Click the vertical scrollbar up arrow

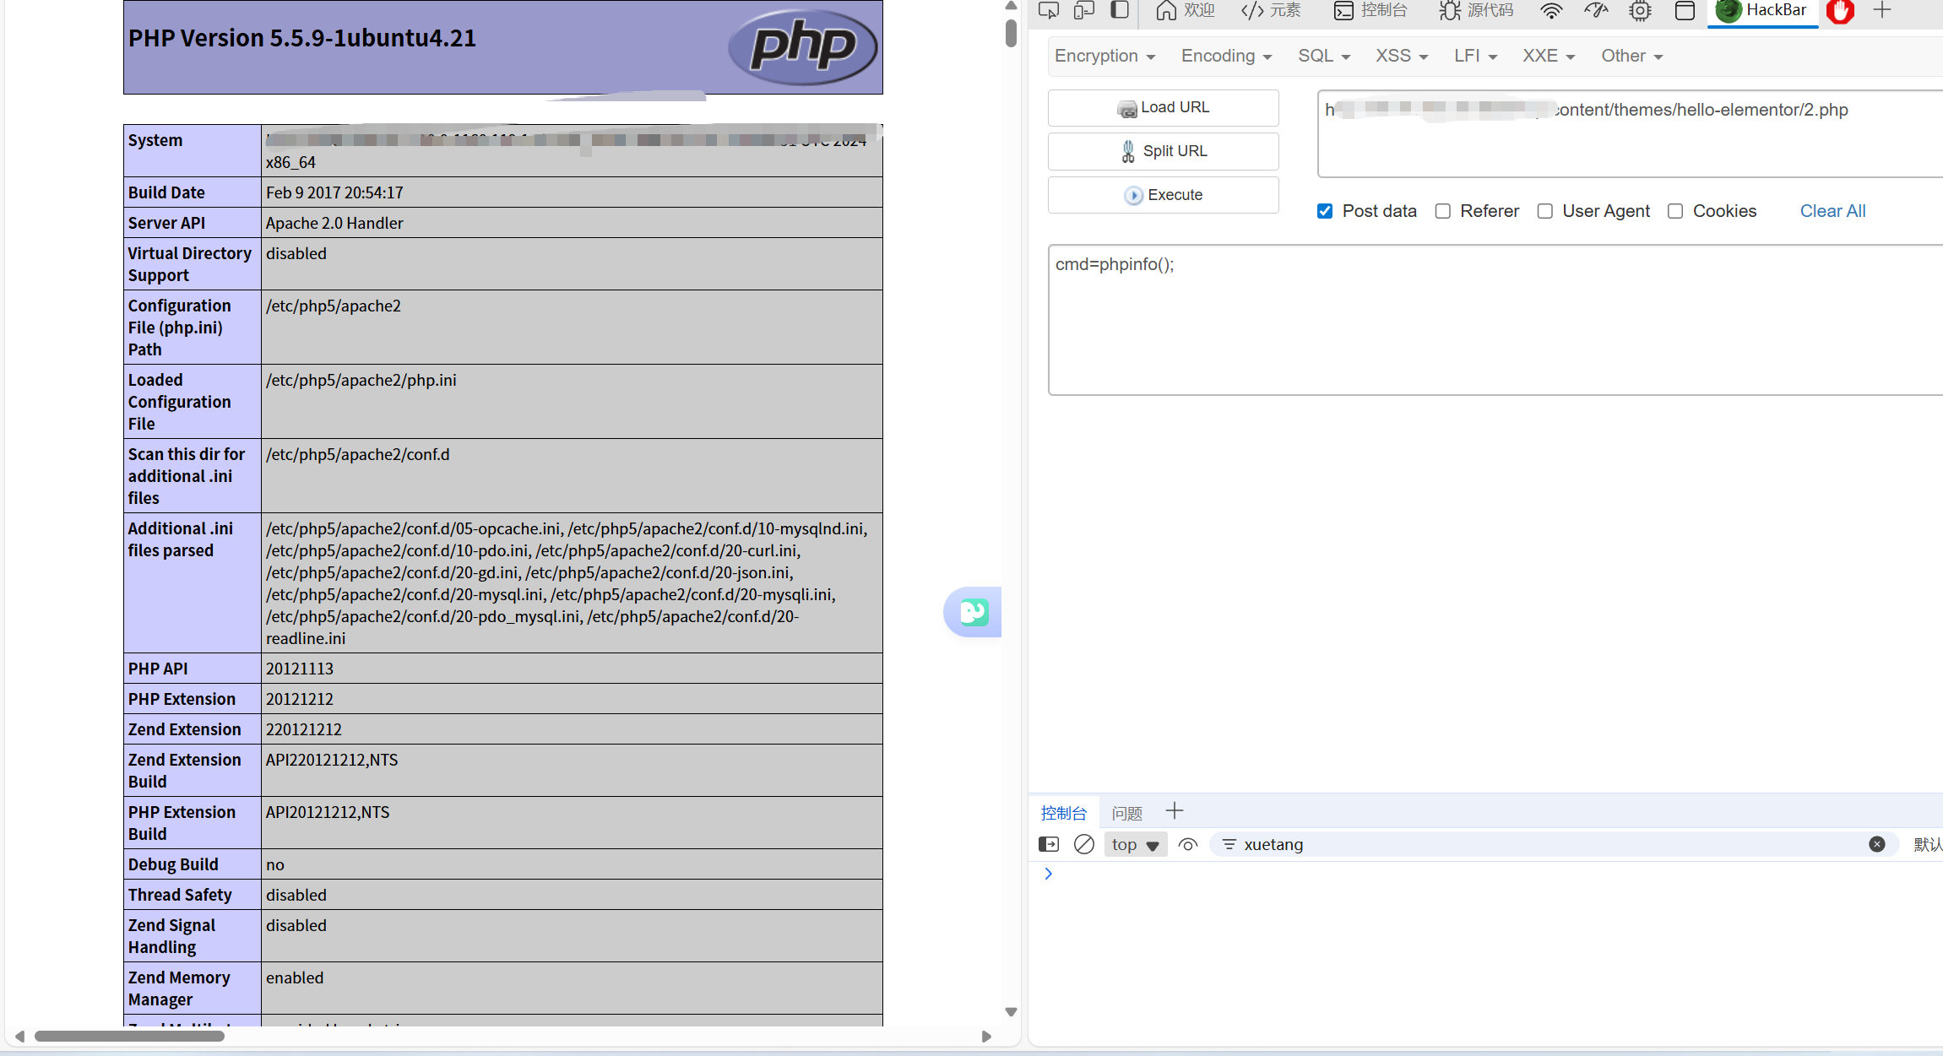(1011, 6)
